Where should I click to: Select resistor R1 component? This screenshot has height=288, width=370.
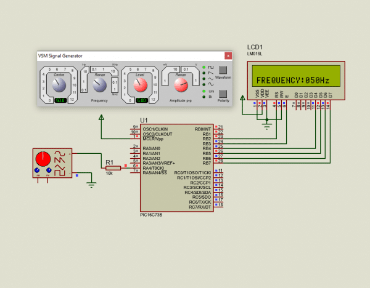pyautogui.click(x=113, y=168)
